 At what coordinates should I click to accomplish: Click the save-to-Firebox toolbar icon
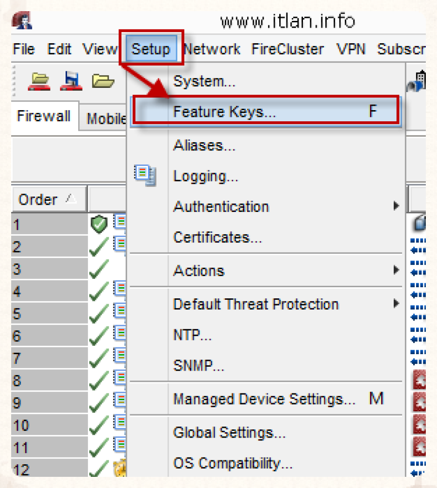coord(71,81)
